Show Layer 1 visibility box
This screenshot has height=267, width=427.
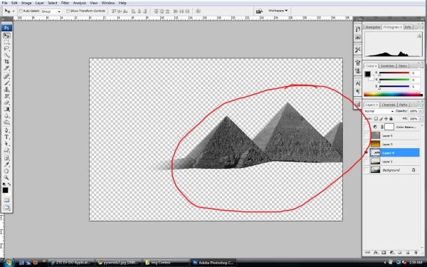pyautogui.click(x=367, y=162)
